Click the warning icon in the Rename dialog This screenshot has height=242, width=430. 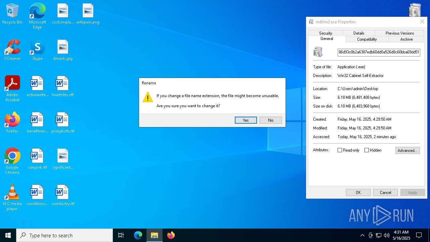point(148,97)
